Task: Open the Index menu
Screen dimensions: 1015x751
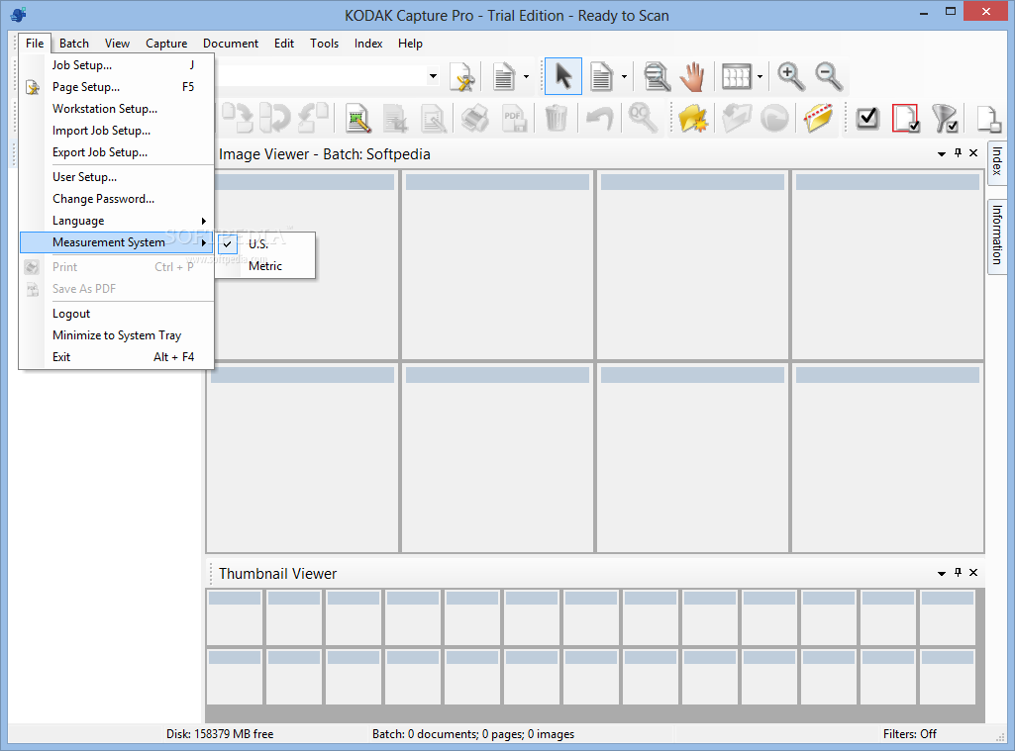Action: coord(368,44)
